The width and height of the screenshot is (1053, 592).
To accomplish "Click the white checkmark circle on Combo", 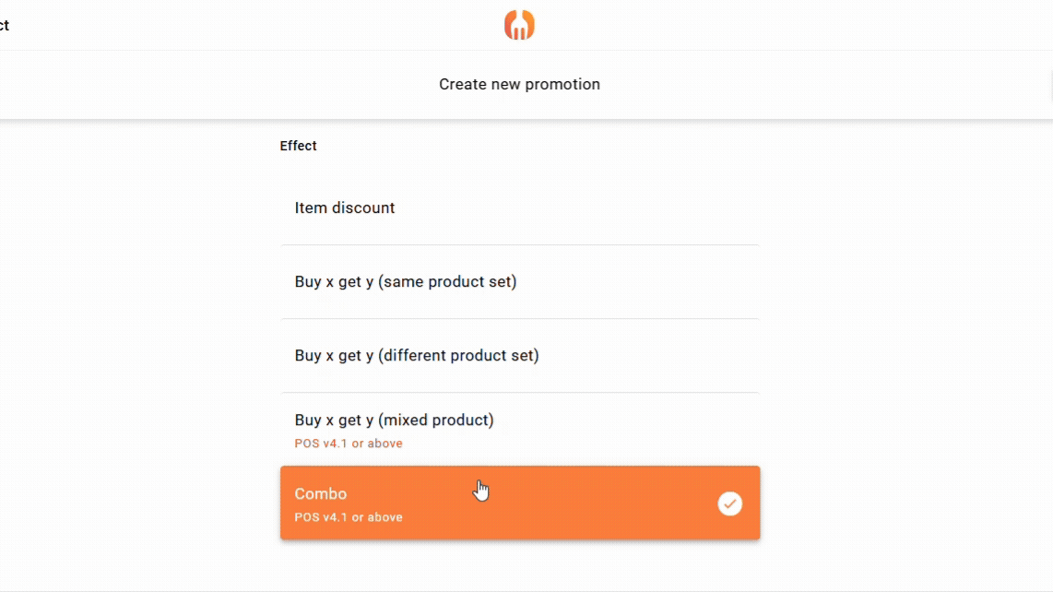I will tap(729, 503).
